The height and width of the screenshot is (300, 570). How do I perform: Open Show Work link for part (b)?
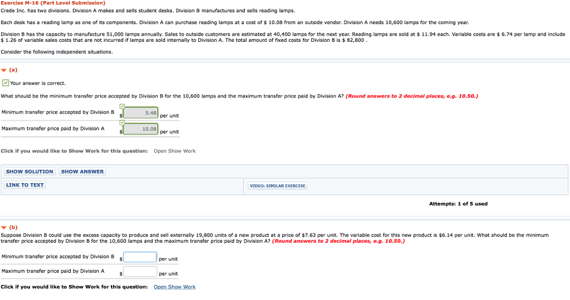pyautogui.click(x=174, y=287)
